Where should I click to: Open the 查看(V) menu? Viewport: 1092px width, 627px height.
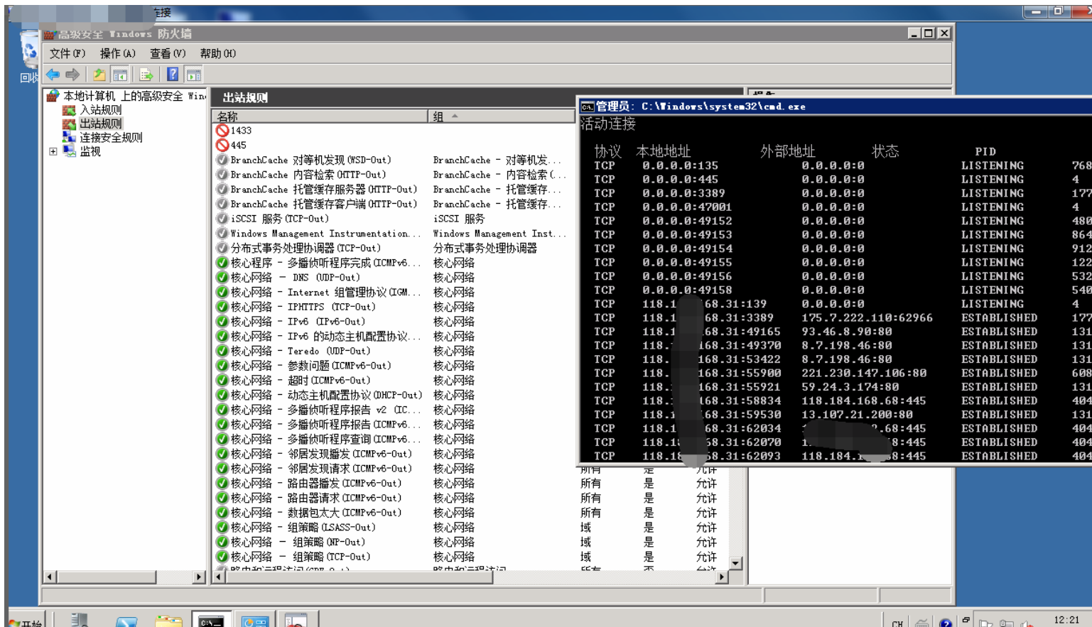[168, 54]
